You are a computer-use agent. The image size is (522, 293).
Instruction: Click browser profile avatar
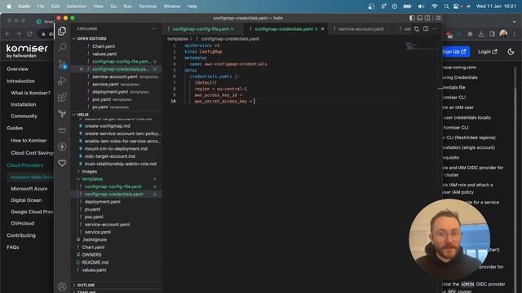tap(503, 33)
